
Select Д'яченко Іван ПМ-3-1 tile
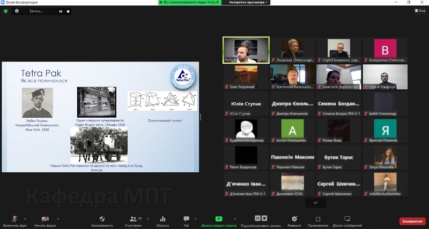[x=246, y=184]
